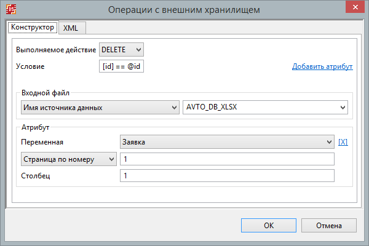
Task: Open the Страница по номеру dropdown
Action: pos(69,159)
